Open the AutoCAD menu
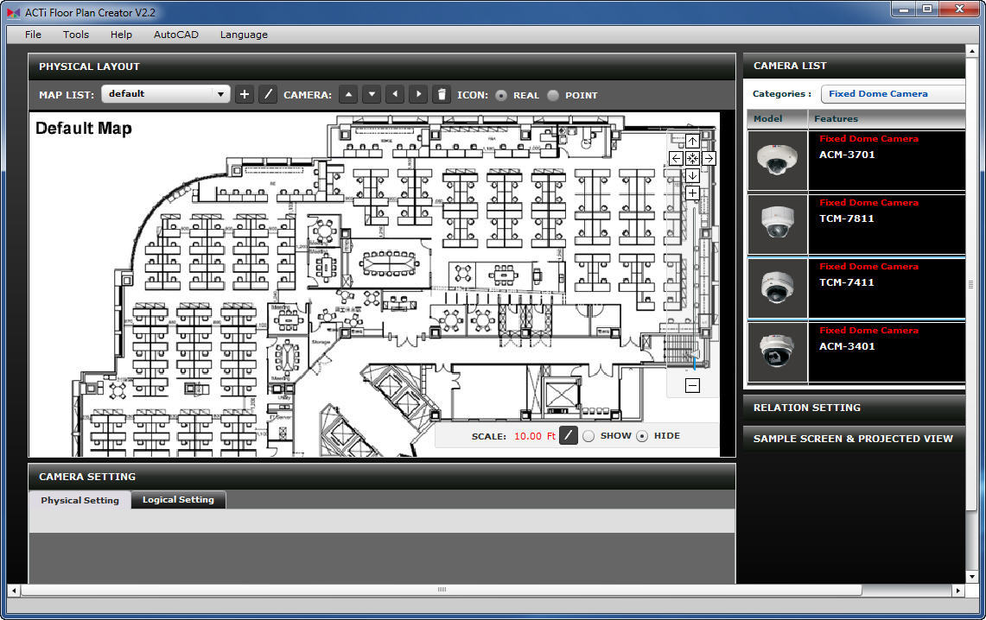986x620 pixels. point(176,35)
